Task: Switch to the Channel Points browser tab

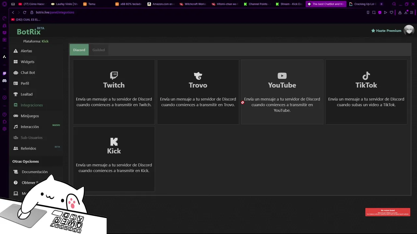Action: pyautogui.click(x=257, y=4)
